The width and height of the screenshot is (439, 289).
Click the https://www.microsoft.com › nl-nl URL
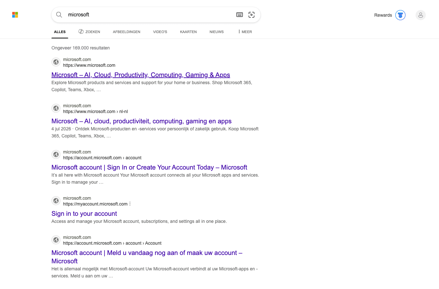coord(96,111)
